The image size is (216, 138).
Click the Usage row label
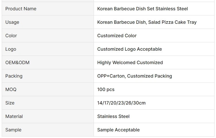tap(12, 22)
